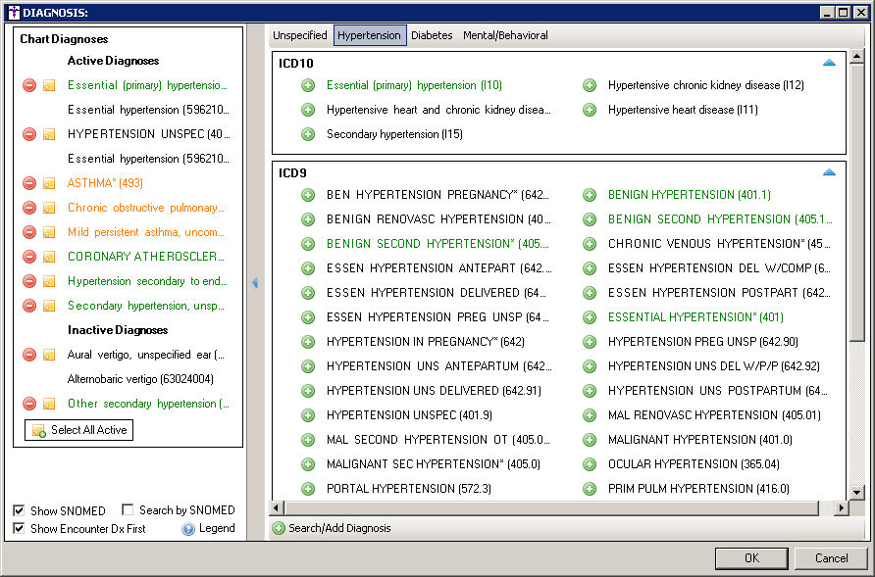
Task: Click plus icon next to OCULAR HYPERTENSION
Action: click(x=590, y=464)
